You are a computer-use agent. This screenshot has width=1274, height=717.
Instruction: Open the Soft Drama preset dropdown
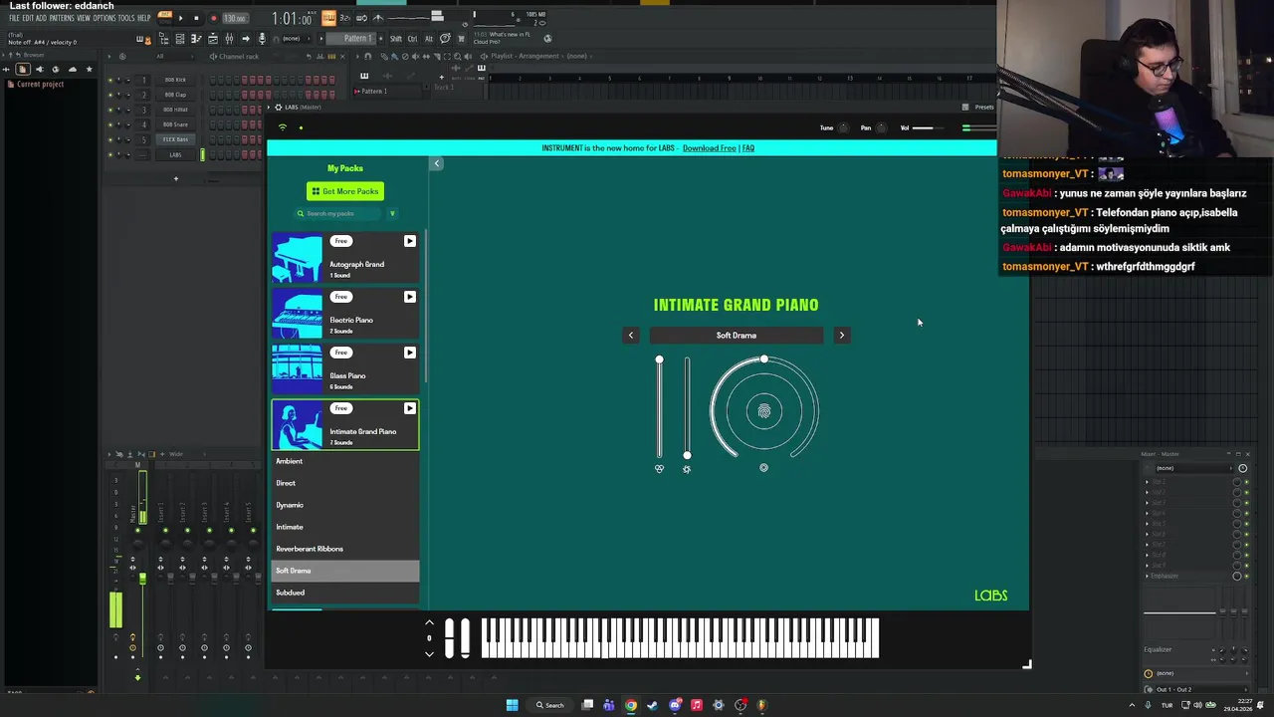(x=737, y=336)
